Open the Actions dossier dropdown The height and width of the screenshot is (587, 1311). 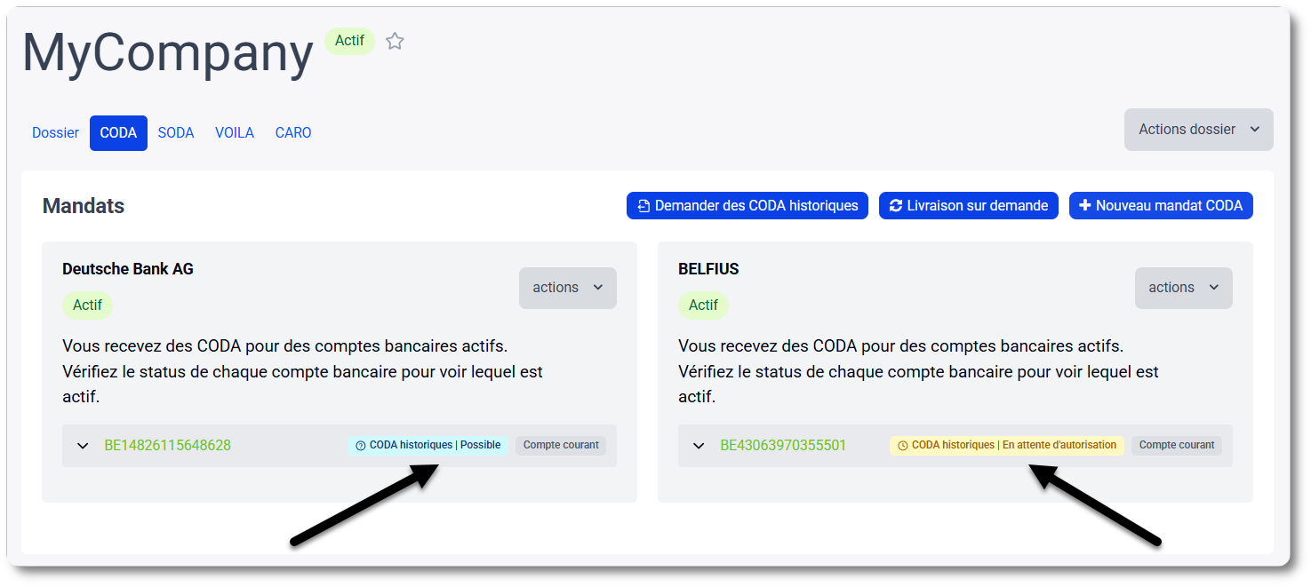[1198, 130]
